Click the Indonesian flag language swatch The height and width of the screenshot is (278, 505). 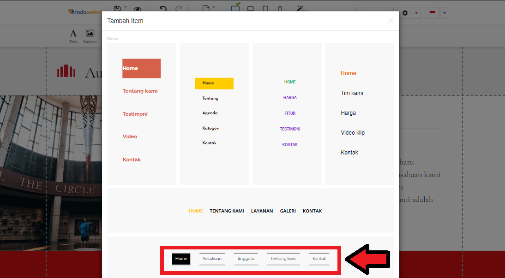432,12
